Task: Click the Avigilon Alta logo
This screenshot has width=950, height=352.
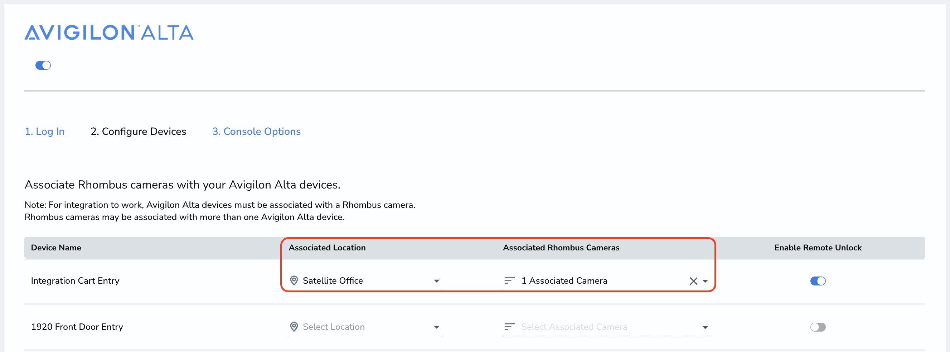Action: pos(109,33)
